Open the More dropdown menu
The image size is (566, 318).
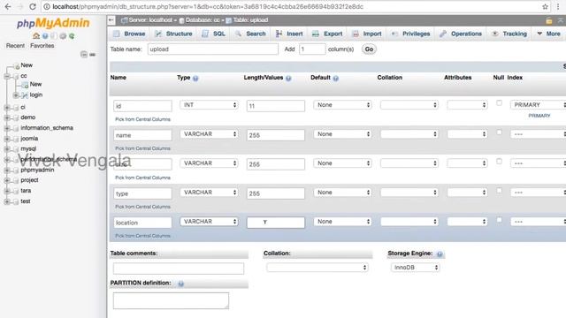click(548, 34)
